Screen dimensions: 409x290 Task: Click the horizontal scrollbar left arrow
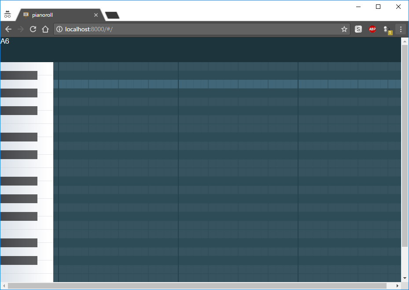(x=4, y=286)
